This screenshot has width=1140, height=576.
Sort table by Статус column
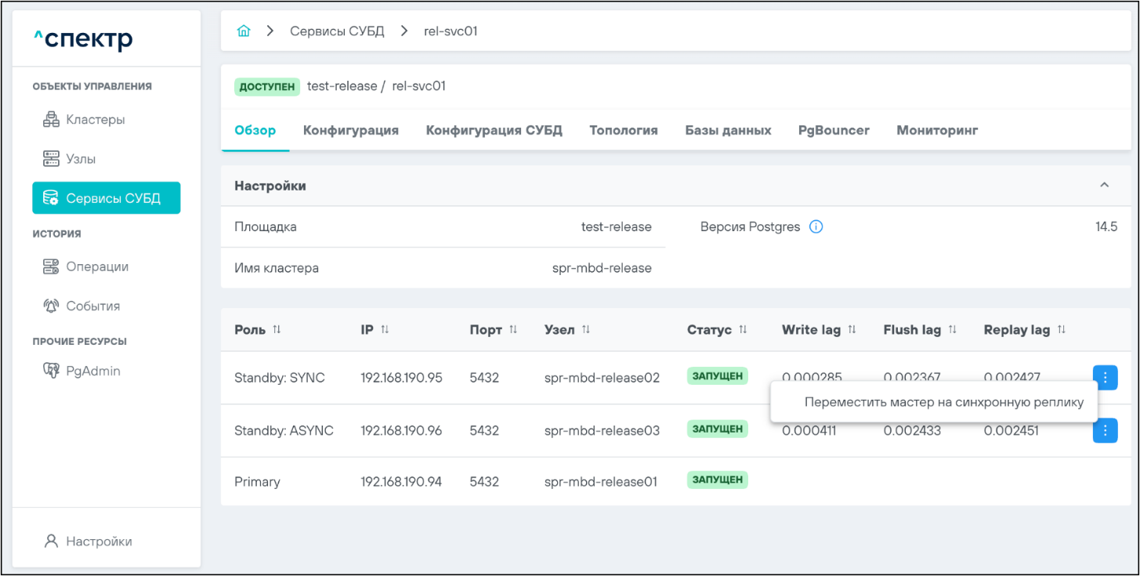tap(743, 330)
